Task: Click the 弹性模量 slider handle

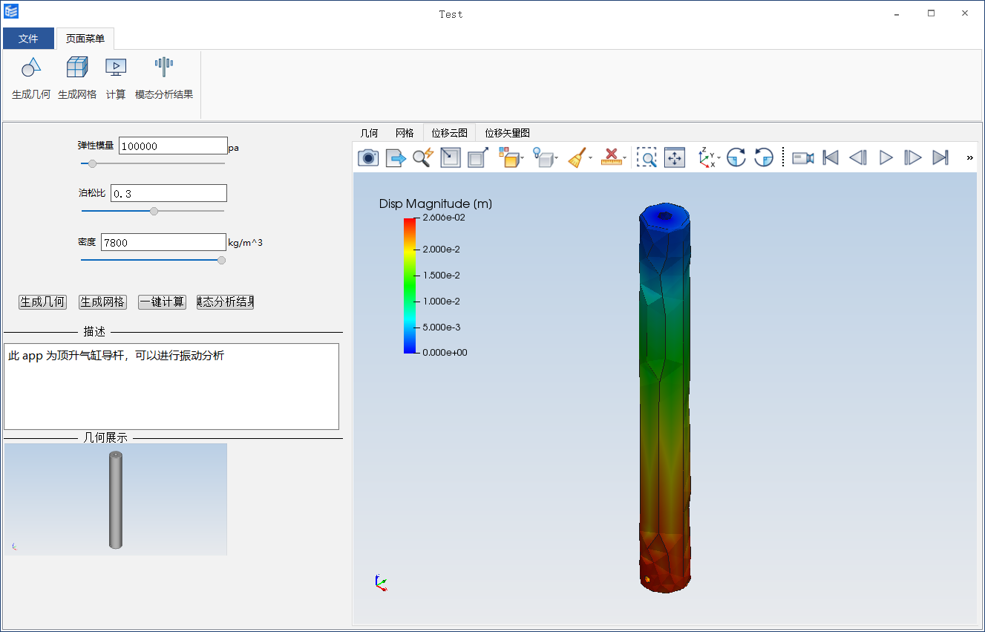Action: pos(92,163)
